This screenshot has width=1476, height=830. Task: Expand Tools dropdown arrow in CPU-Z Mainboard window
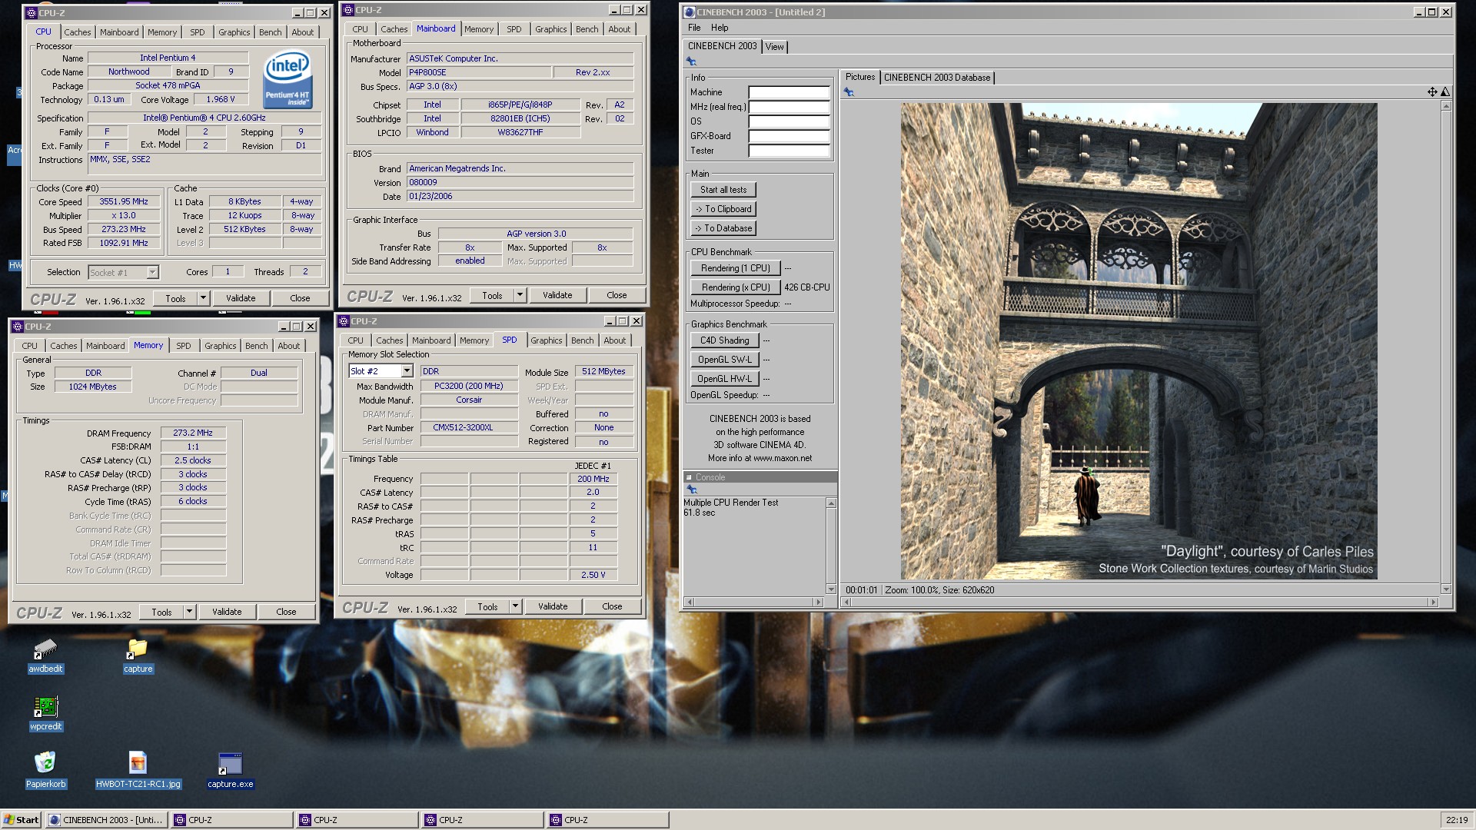coord(520,295)
